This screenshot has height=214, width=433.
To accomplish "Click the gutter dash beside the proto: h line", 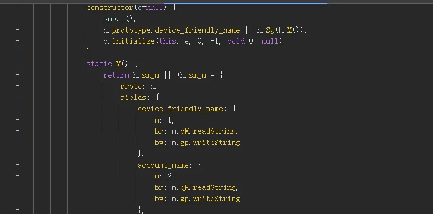I will (x=17, y=86).
